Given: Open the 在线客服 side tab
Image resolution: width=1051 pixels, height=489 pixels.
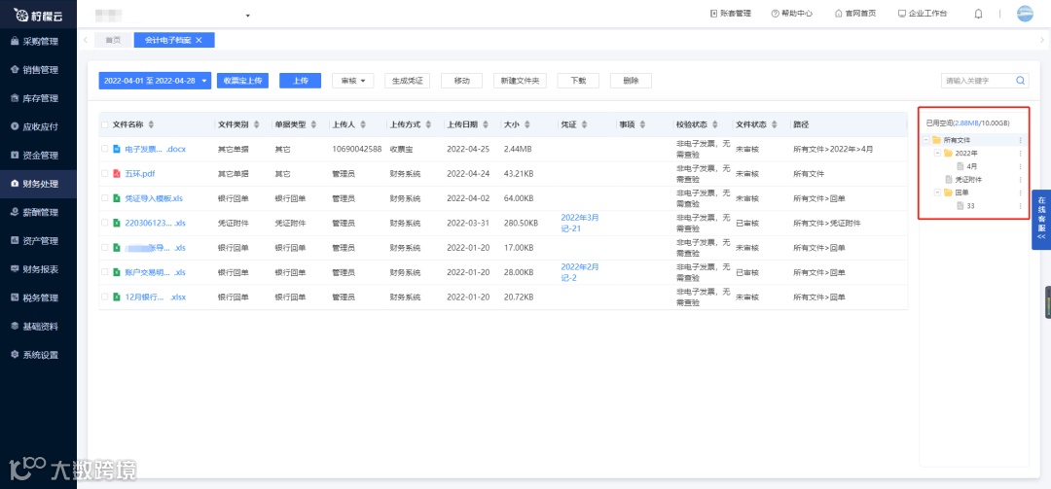Looking at the screenshot, I should 1041,219.
